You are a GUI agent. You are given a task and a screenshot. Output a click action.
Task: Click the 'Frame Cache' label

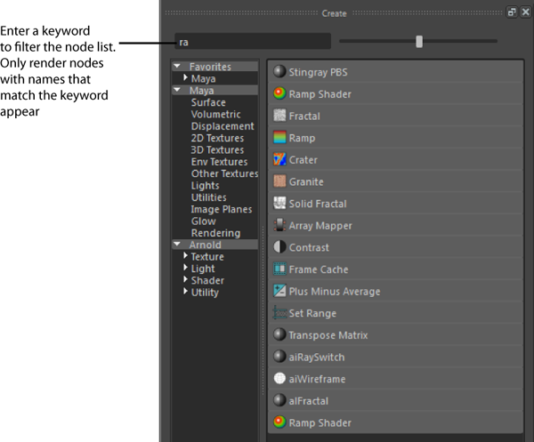tap(319, 269)
